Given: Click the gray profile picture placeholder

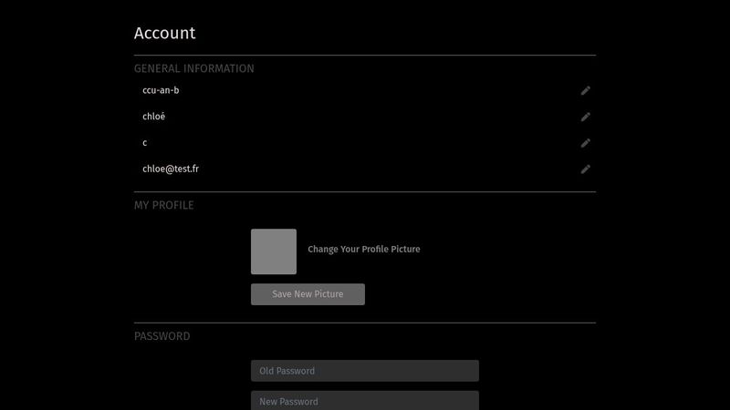Looking at the screenshot, I should pyautogui.click(x=274, y=251).
